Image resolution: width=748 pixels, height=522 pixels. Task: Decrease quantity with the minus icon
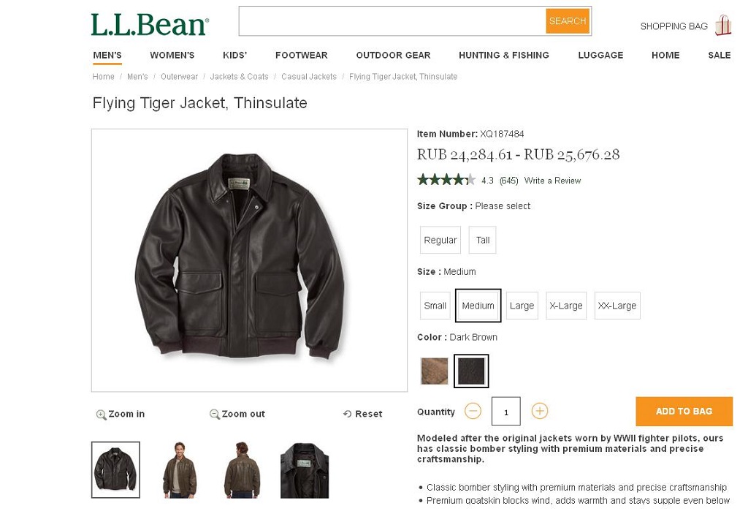click(x=473, y=411)
